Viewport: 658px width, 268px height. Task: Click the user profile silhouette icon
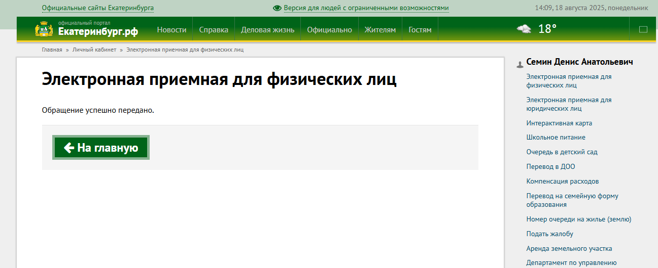pos(520,64)
